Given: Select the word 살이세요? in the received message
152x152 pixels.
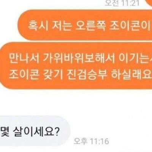Looking at the screenshot, I should coord(36,131).
